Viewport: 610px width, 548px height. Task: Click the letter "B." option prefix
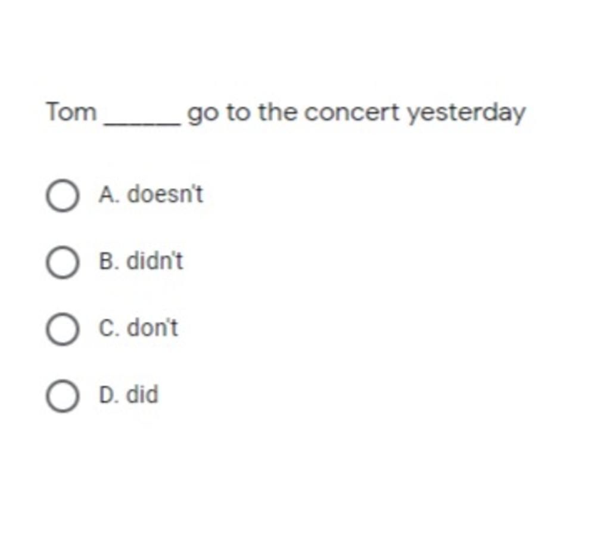pos(108,261)
